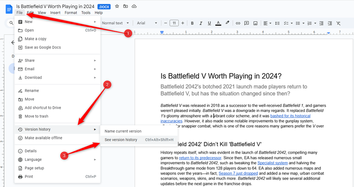This screenshot has height=187, width=354.
Task: Click the Insert image icon
Action: pyautogui.click(x=255, y=23)
